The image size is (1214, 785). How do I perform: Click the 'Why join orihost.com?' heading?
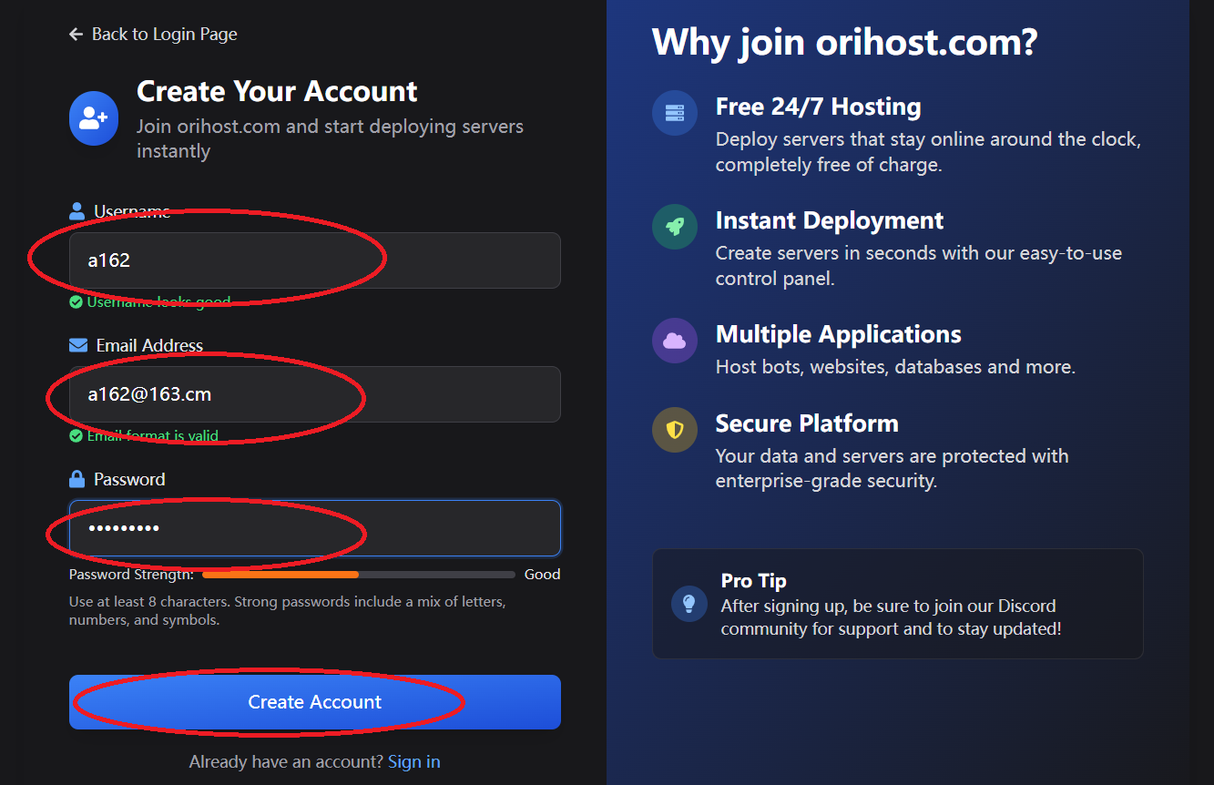844,43
